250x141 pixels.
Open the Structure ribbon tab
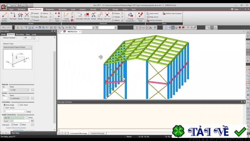[21, 9]
